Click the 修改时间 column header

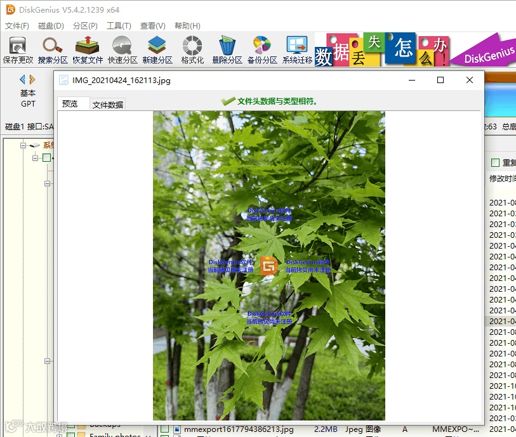[x=503, y=179]
